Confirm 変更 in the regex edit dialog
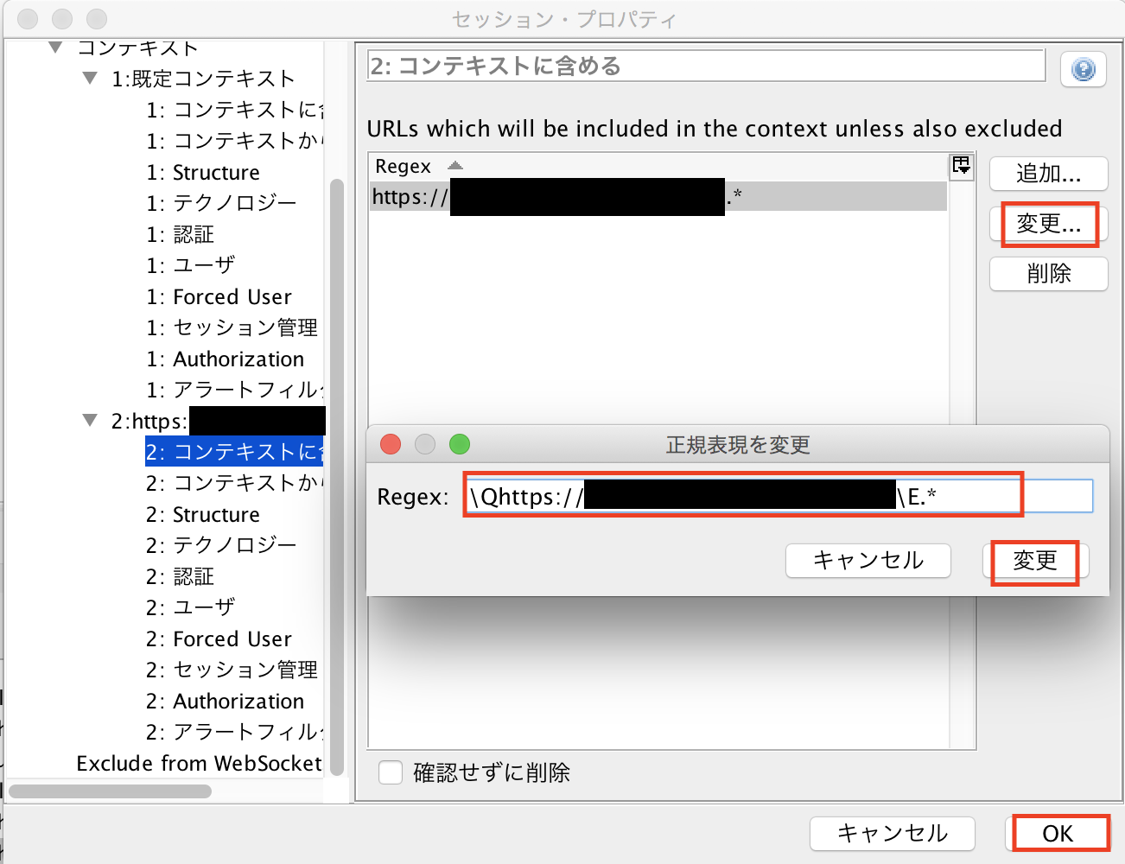This screenshot has height=864, width=1125. (1035, 561)
